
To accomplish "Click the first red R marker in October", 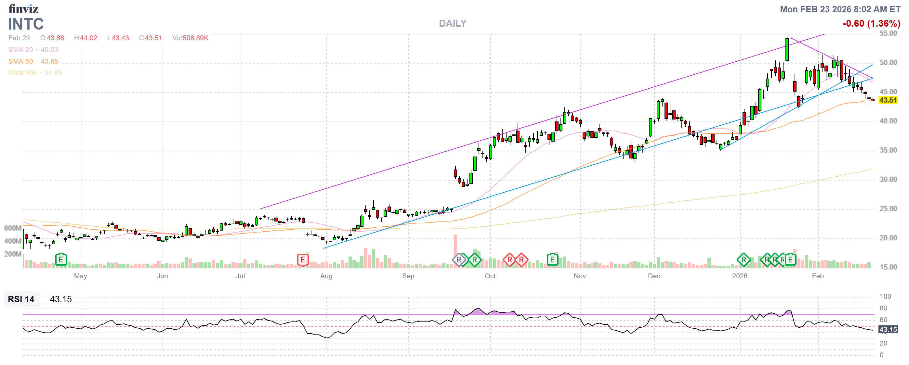I will click(x=509, y=260).
